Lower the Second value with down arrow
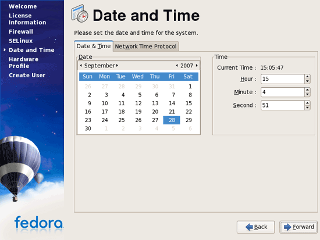Screen dimensions: 320x240 (307, 108)
